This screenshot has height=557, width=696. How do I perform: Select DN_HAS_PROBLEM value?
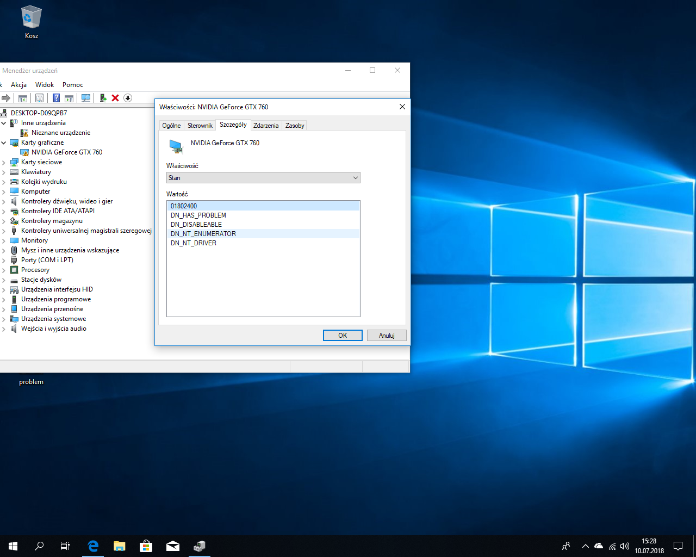[x=263, y=215]
